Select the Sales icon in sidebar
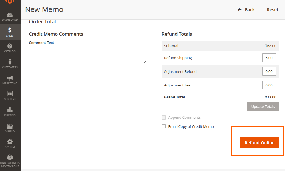Viewport: 285px width, 171px height. 10,32
